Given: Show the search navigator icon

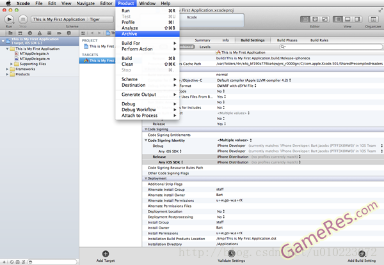Looking at the screenshot, I should click(30, 33).
